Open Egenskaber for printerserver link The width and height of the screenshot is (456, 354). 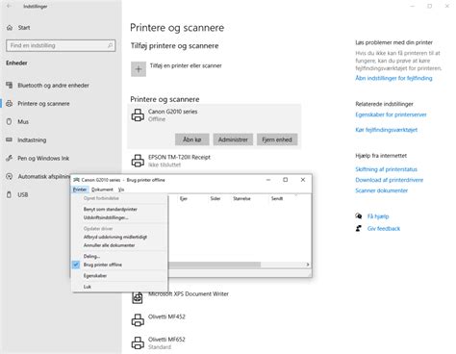click(391, 114)
